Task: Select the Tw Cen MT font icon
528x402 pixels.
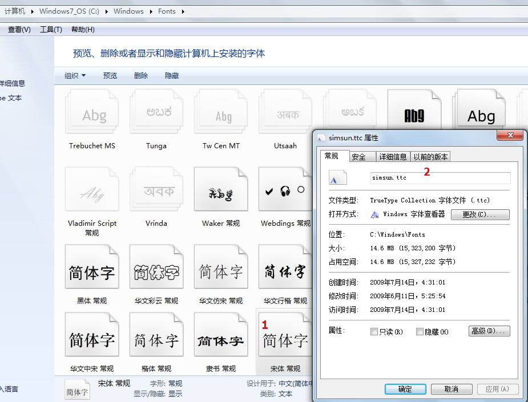Action: click(221, 112)
